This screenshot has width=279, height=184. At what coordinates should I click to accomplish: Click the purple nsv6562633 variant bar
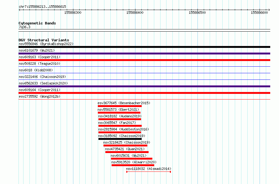144,86
